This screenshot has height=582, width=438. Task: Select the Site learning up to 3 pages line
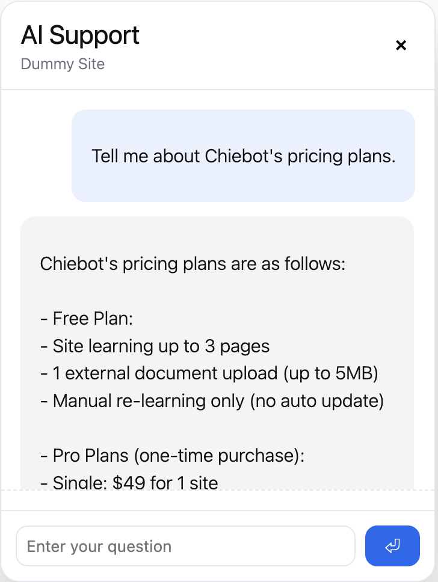coord(155,346)
